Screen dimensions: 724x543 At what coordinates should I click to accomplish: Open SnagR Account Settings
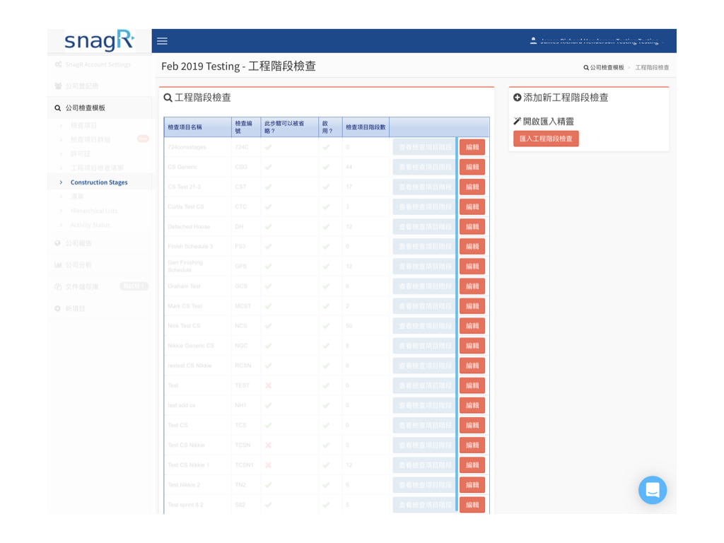coord(98,64)
